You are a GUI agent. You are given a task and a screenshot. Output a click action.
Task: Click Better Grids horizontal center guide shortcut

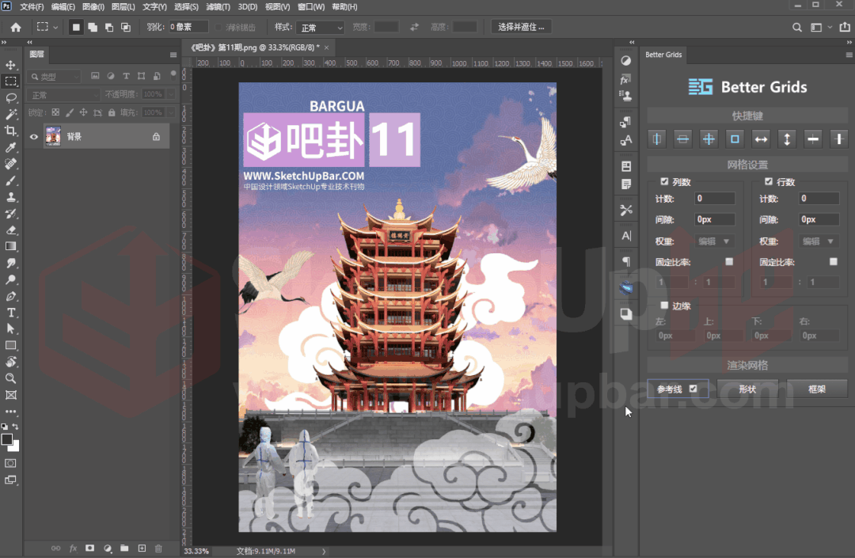point(682,139)
